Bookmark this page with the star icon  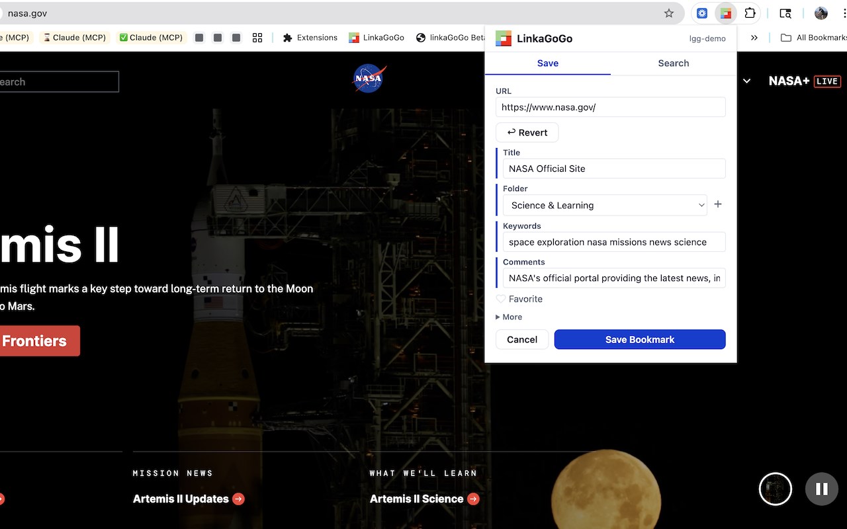[669, 13]
